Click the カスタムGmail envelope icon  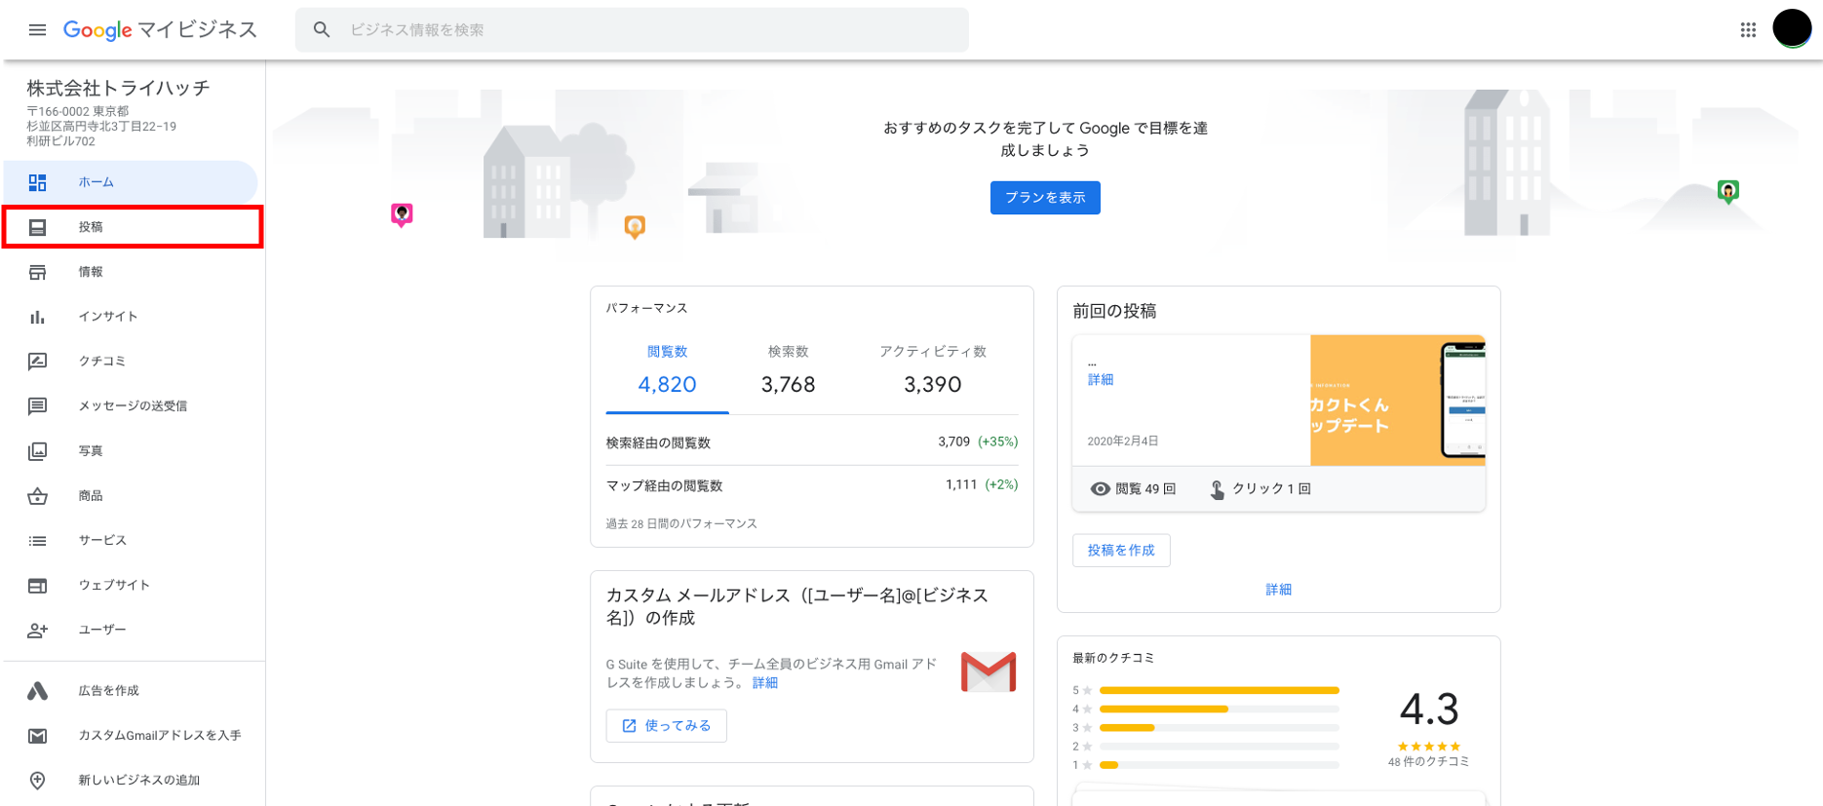point(37,736)
